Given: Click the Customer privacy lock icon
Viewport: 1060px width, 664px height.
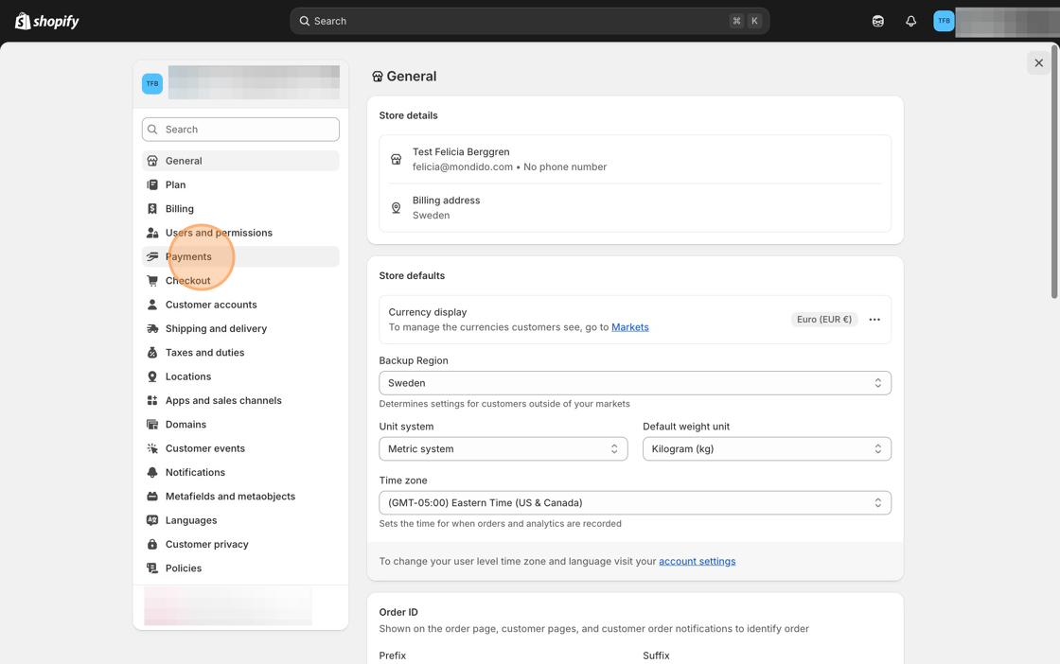Looking at the screenshot, I should [x=152, y=545].
